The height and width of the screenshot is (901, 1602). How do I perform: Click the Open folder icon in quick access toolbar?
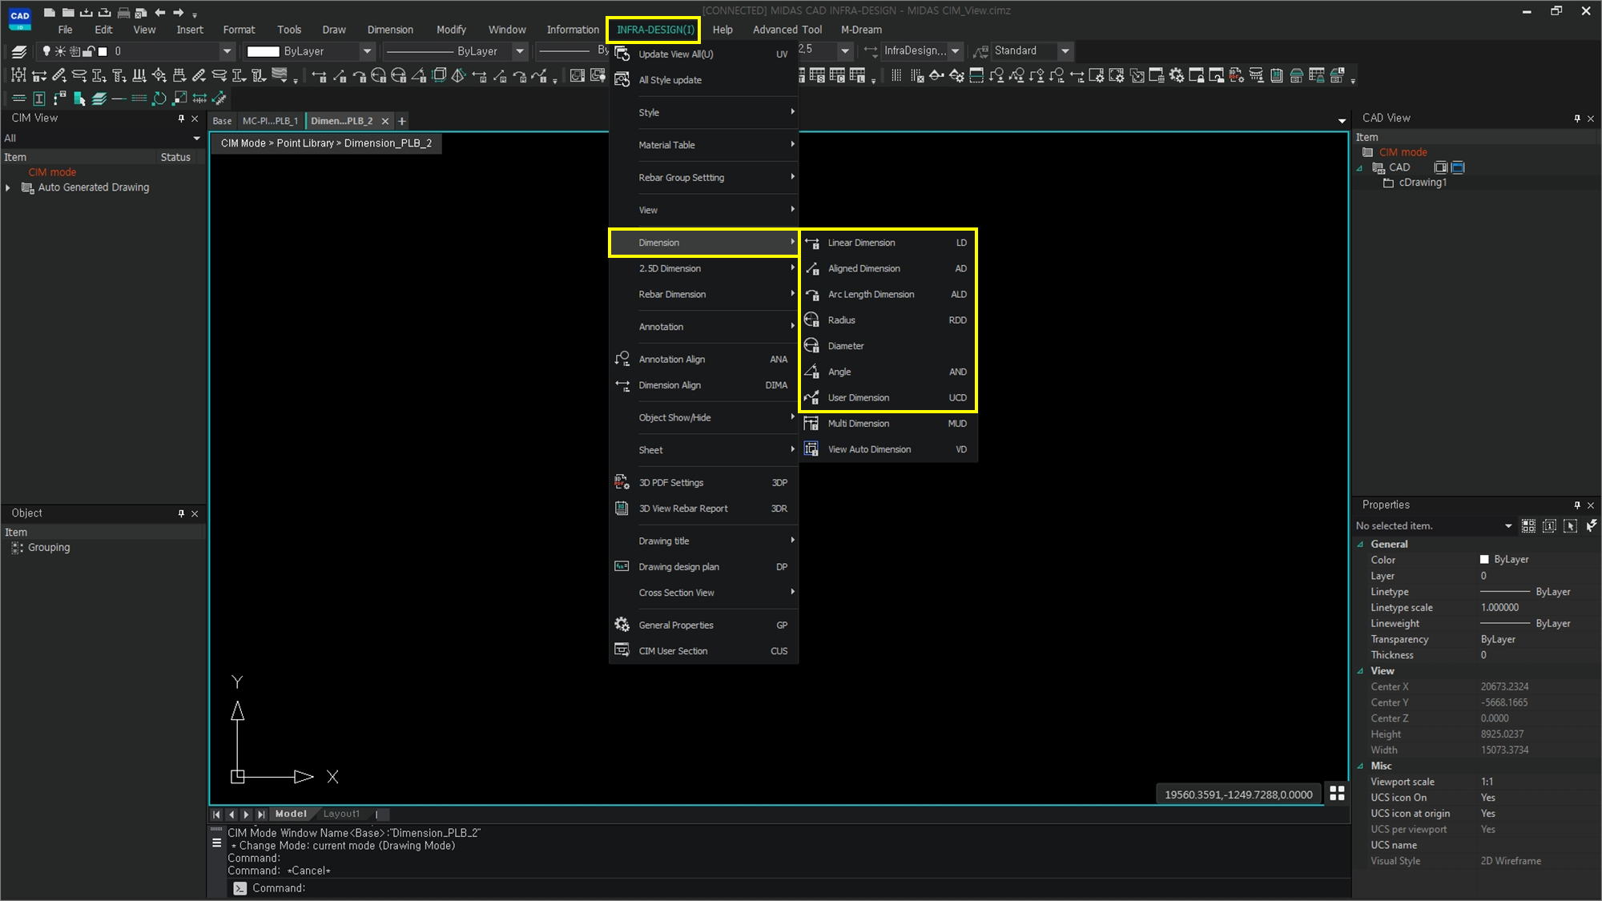pos(68,12)
